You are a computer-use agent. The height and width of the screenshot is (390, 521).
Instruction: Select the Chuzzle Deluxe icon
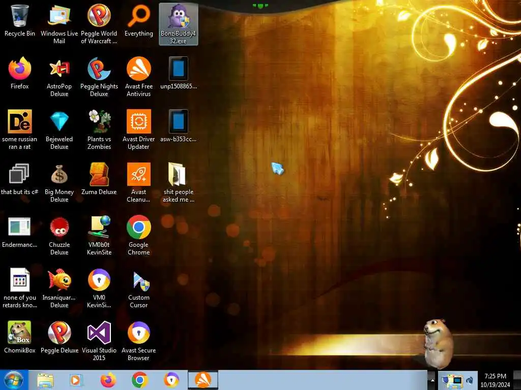click(59, 235)
